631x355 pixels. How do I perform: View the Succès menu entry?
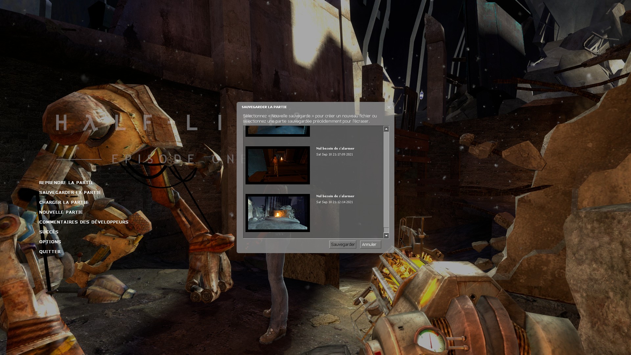coord(49,232)
